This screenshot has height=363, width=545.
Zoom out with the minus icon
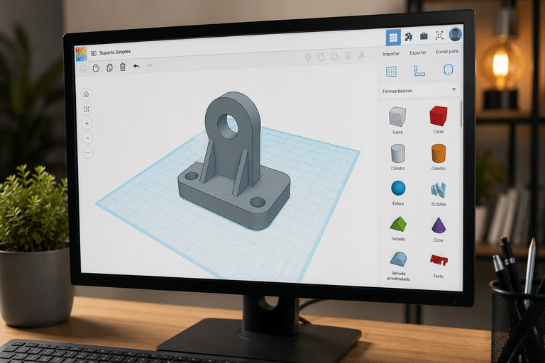[87, 138]
